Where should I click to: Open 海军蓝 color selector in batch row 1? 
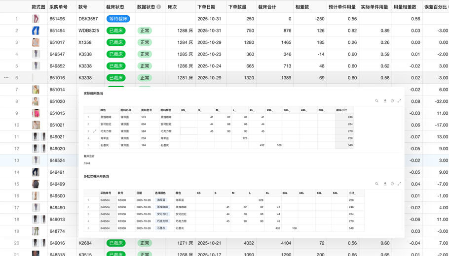pos(161,200)
